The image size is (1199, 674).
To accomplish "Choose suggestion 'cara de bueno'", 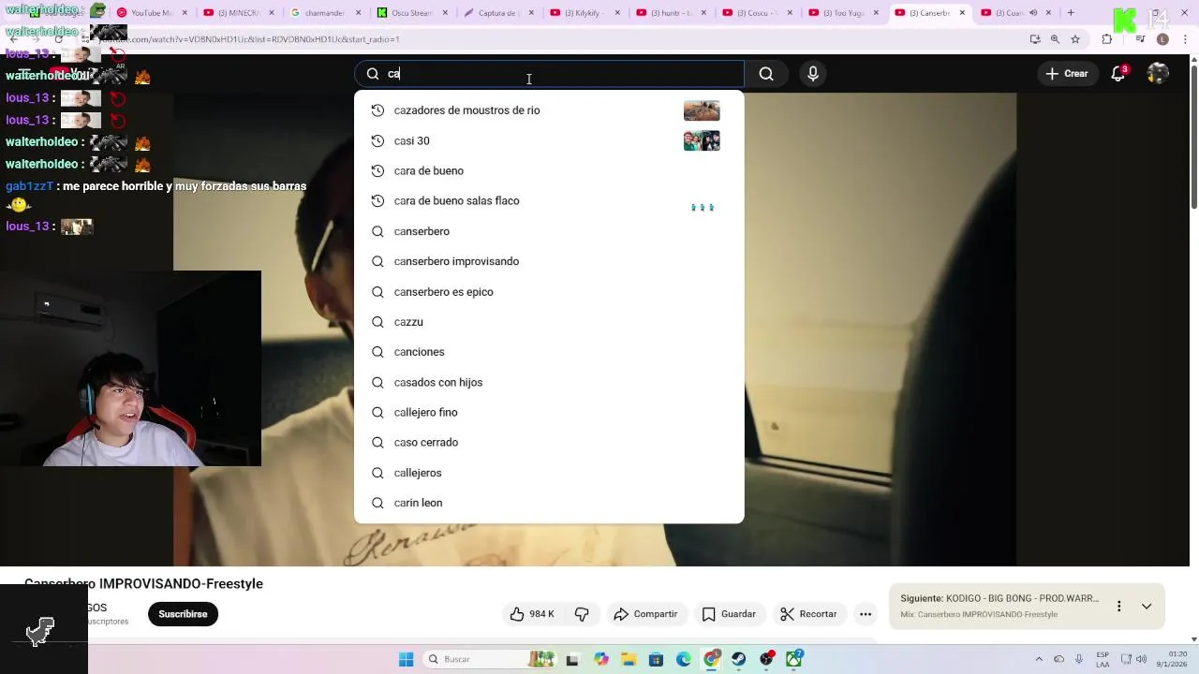I will [x=549, y=170].
